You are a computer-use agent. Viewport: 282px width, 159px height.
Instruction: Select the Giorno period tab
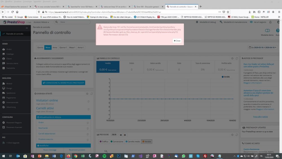click(40, 47)
